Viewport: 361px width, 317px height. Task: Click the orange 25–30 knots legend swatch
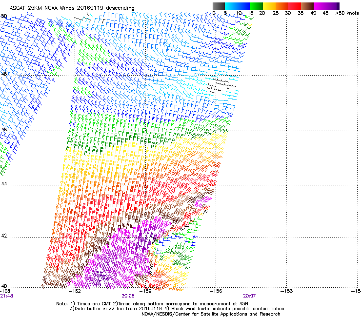(x=282, y=6)
